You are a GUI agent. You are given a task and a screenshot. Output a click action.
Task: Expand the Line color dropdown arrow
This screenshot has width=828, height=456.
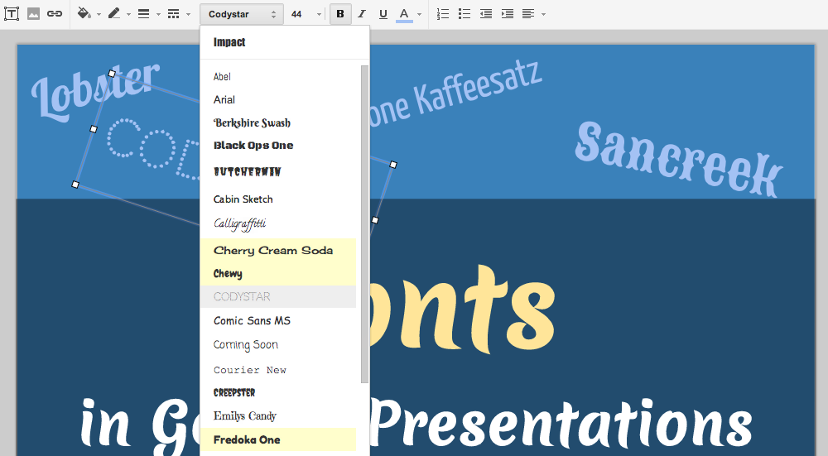point(129,14)
